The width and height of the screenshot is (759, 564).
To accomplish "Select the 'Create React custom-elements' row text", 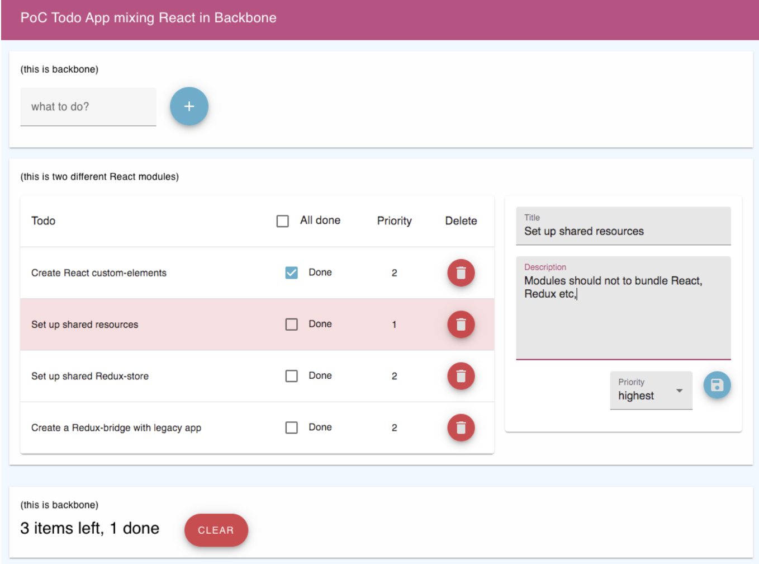I will (x=99, y=273).
